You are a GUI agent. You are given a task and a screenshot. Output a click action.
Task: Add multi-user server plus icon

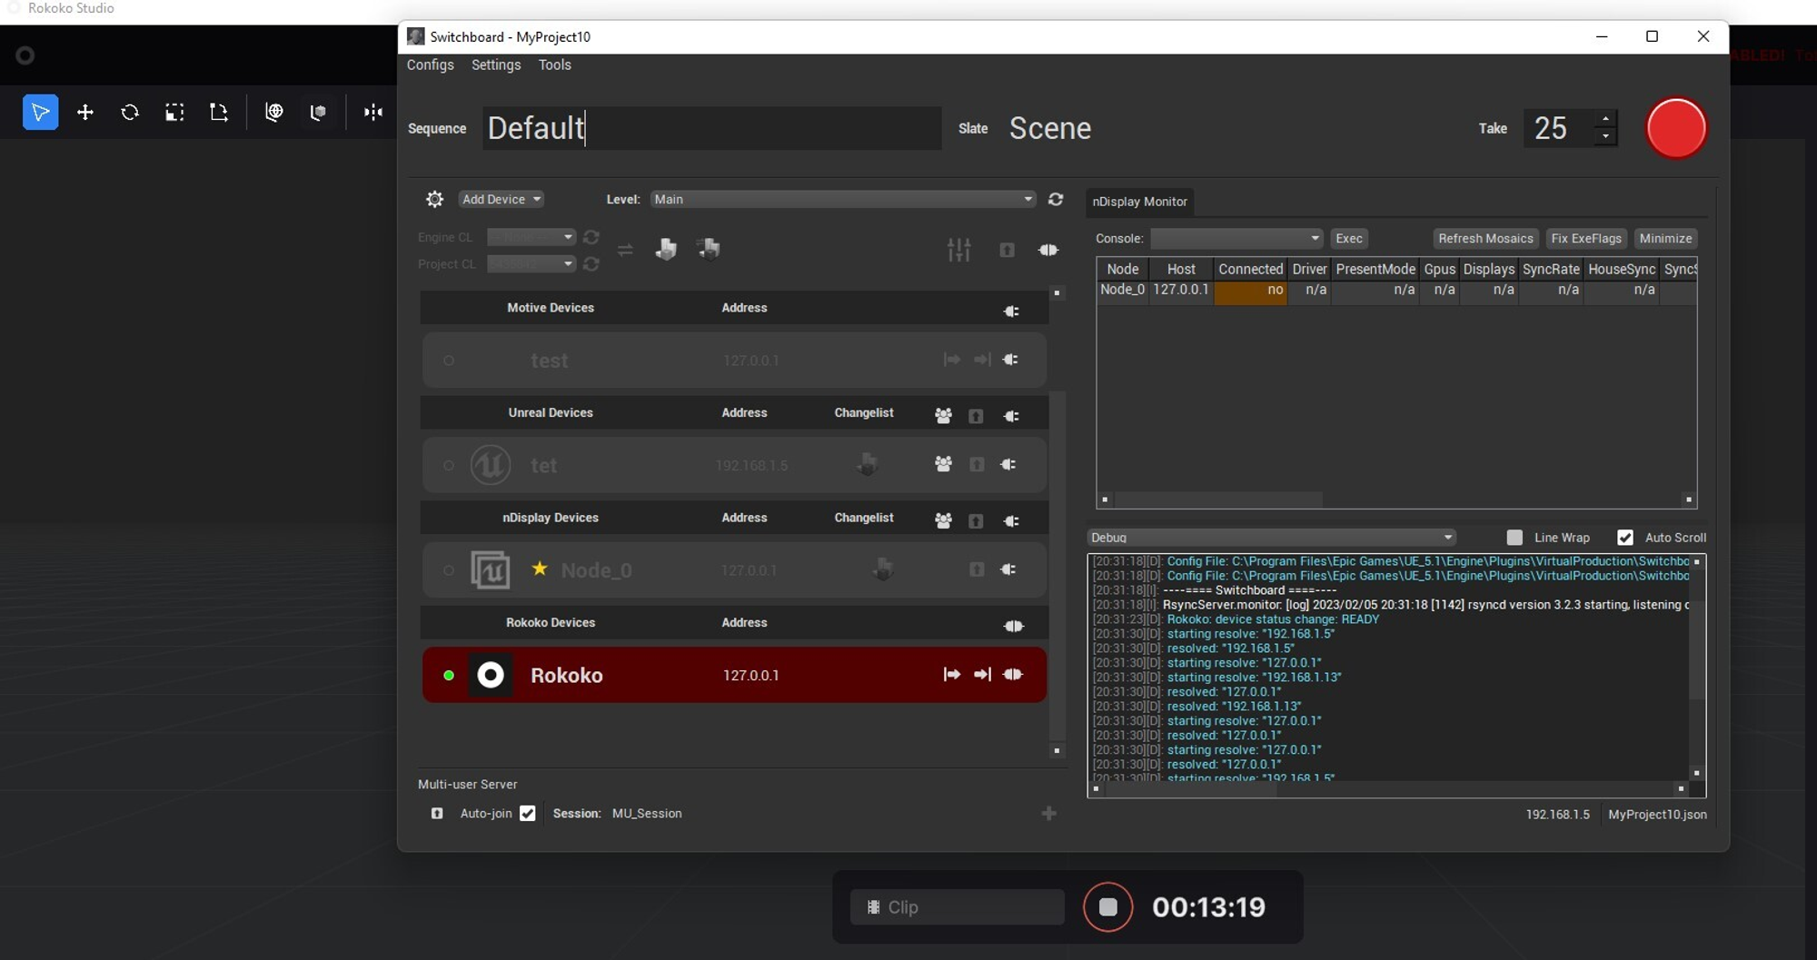pyautogui.click(x=1048, y=814)
